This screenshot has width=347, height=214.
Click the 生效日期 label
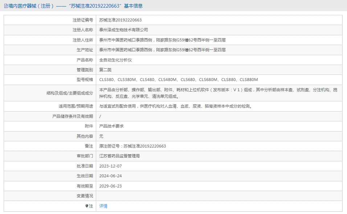[85, 176]
